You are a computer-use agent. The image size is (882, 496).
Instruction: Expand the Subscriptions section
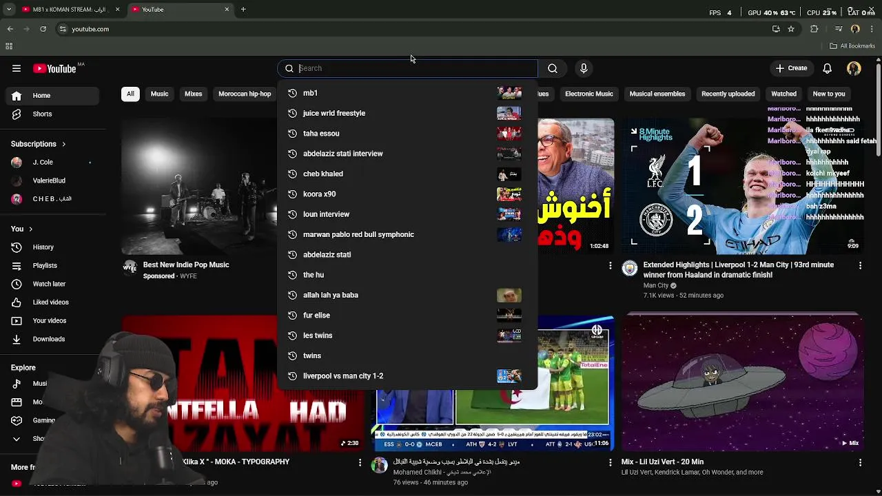pyautogui.click(x=38, y=144)
